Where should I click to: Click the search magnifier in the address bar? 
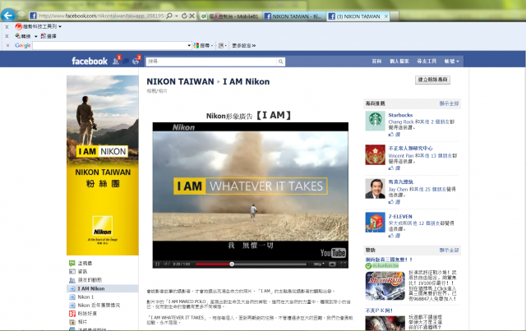point(169,16)
